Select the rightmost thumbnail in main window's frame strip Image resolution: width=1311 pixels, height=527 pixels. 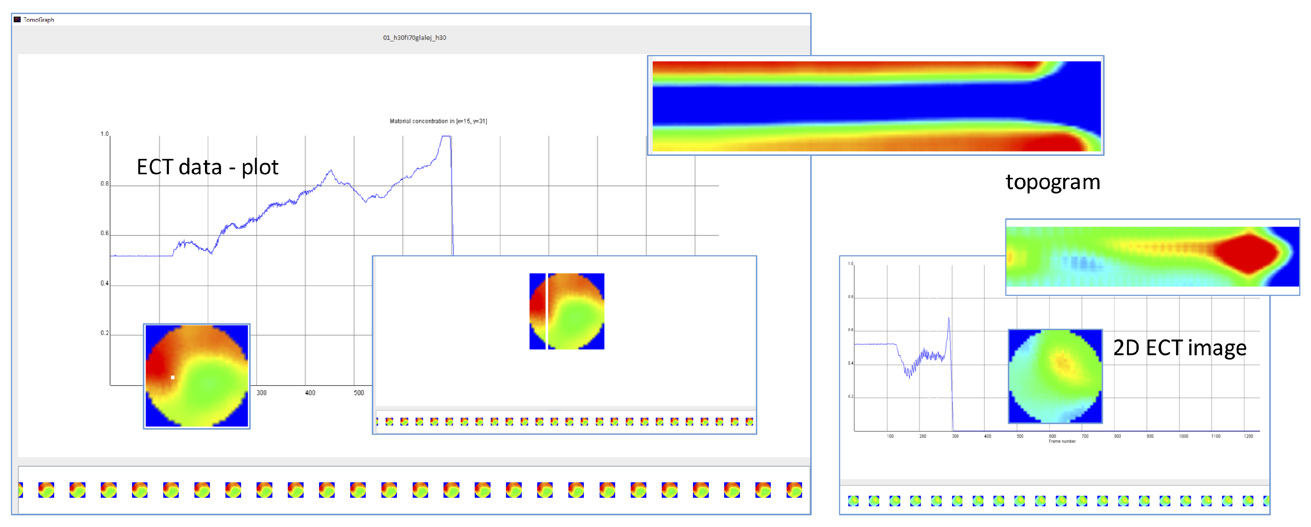[x=794, y=490]
